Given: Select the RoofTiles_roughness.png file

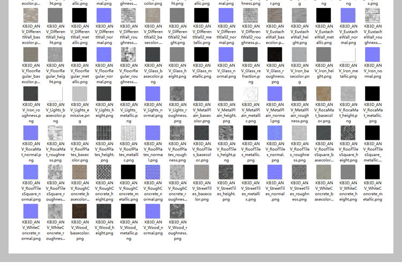Looking at the screenshot, I should pyautogui.click(x=299, y=133).
